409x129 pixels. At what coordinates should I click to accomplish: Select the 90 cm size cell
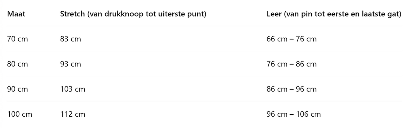[18, 89]
